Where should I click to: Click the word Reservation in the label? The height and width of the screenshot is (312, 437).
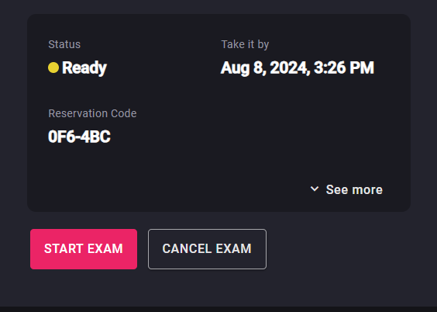pyautogui.click(x=78, y=113)
